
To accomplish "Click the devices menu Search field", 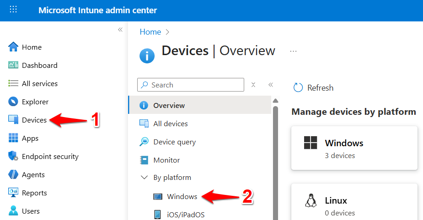I will coord(191,85).
